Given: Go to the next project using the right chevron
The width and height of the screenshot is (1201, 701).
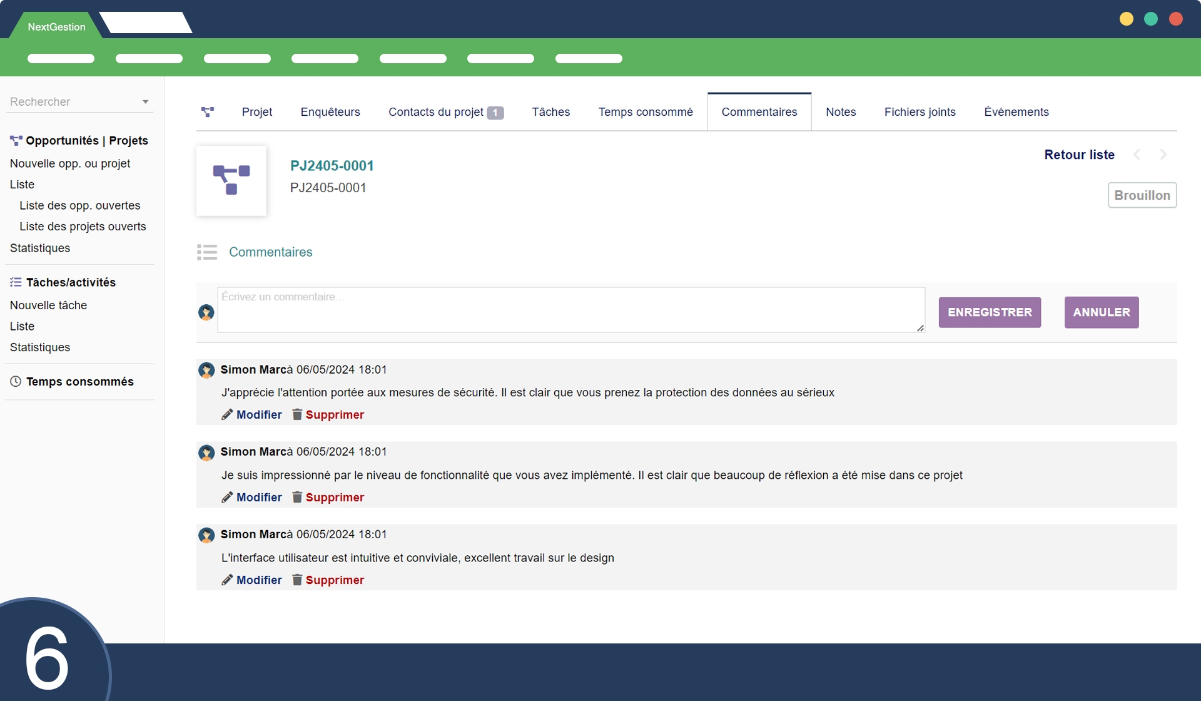Looking at the screenshot, I should tap(1163, 155).
